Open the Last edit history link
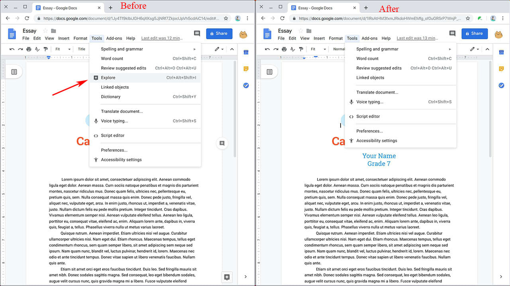Viewport: 510px width, 286px height. (161, 38)
